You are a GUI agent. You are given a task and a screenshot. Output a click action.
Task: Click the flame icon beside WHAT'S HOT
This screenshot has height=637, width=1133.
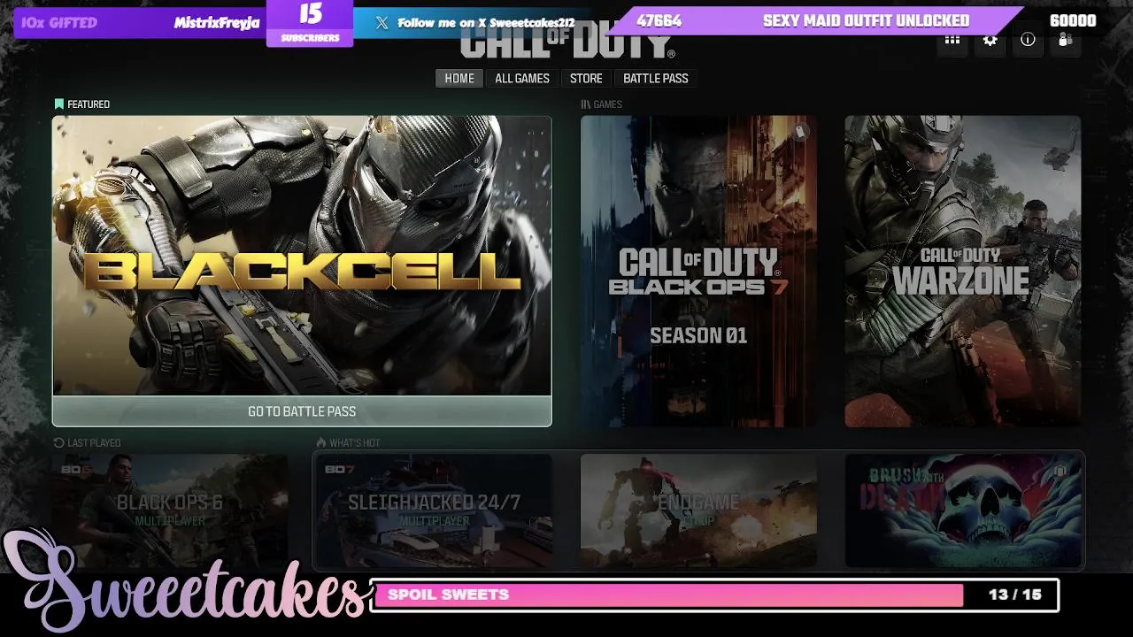tap(321, 442)
